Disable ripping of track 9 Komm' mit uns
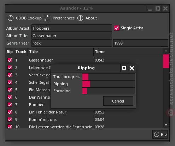The height and width of the screenshot is (146, 175). click(x=10, y=119)
